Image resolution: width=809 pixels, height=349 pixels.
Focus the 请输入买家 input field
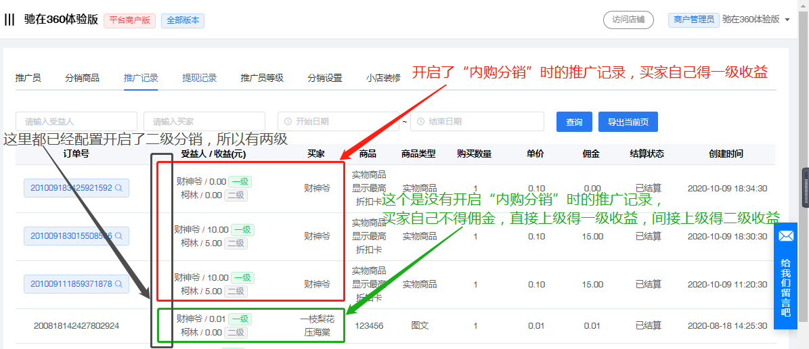pyautogui.click(x=204, y=122)
